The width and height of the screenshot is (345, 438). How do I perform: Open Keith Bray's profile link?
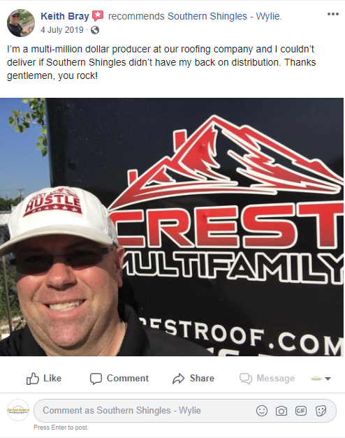(x=65, y=16)
